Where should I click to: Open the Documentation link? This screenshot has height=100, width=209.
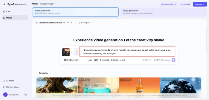click(x=169, y=4)
